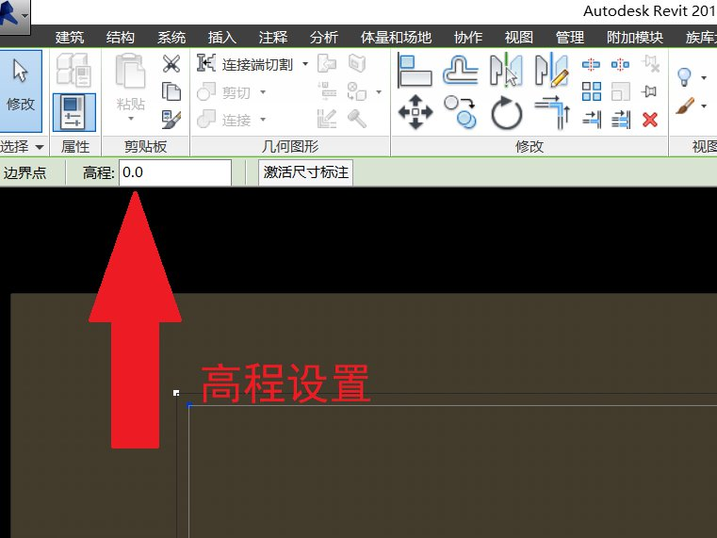Screen dimensions: 717x538
Task: Click the Unpin icon
Action: coord(650,63)
